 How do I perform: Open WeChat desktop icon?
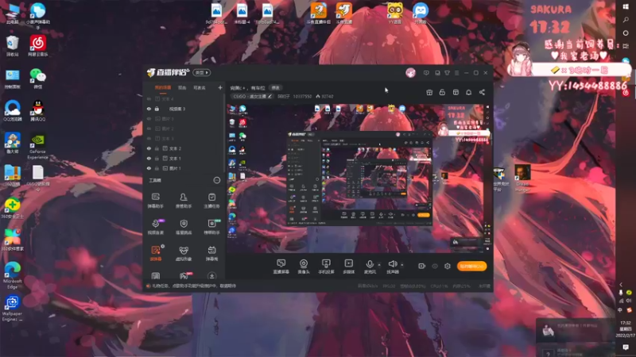(37, 78)
